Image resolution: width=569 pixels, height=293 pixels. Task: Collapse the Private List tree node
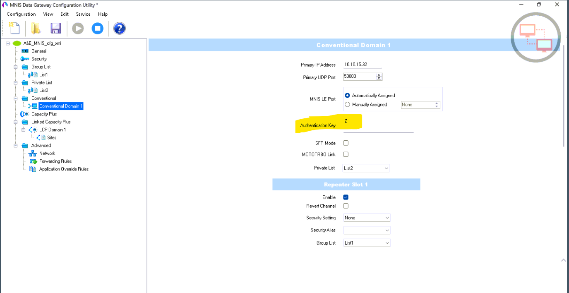pos(16,82)
